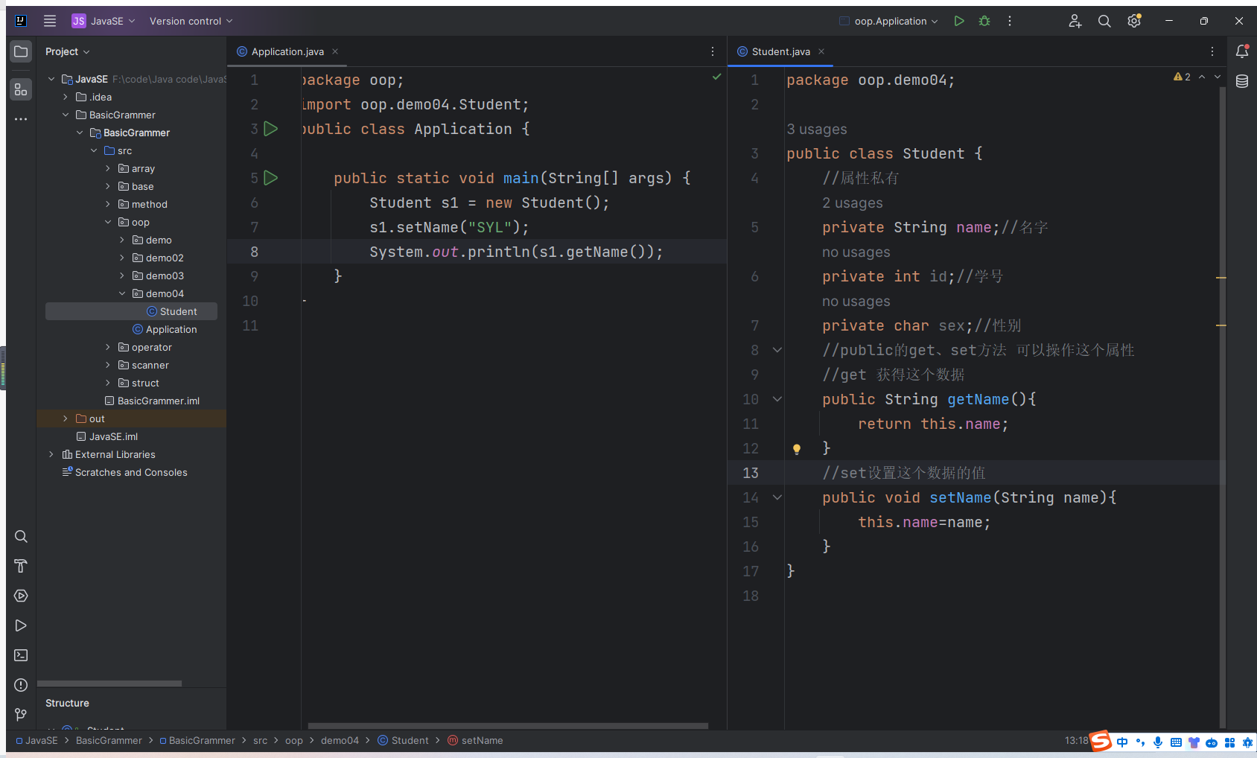Open the Git version control tool window
This screenshot has height=758, width=1257.
(x=21, y=715)
